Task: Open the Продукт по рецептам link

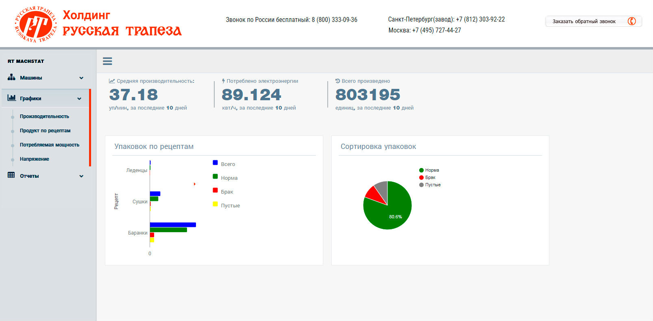Action: [x=45, y=131]
